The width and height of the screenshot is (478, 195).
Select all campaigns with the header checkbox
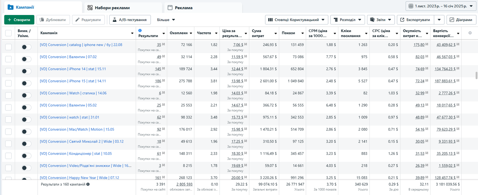pyautogui.click(x=8, y=33)
